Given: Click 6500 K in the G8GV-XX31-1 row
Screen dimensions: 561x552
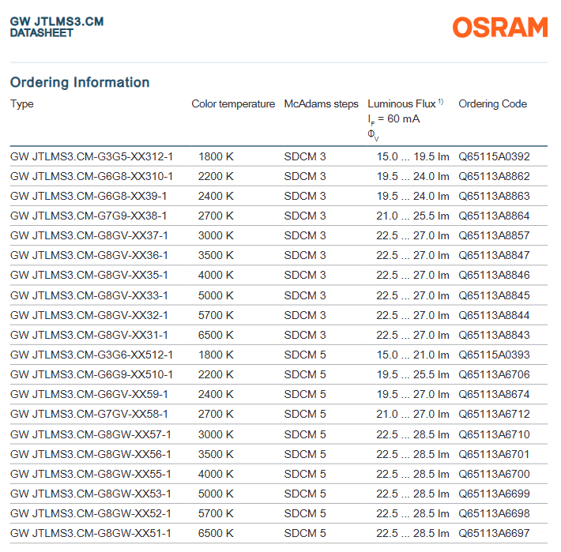Looking at the screenshot, I should pyautogui.click(x=216, y=335).
